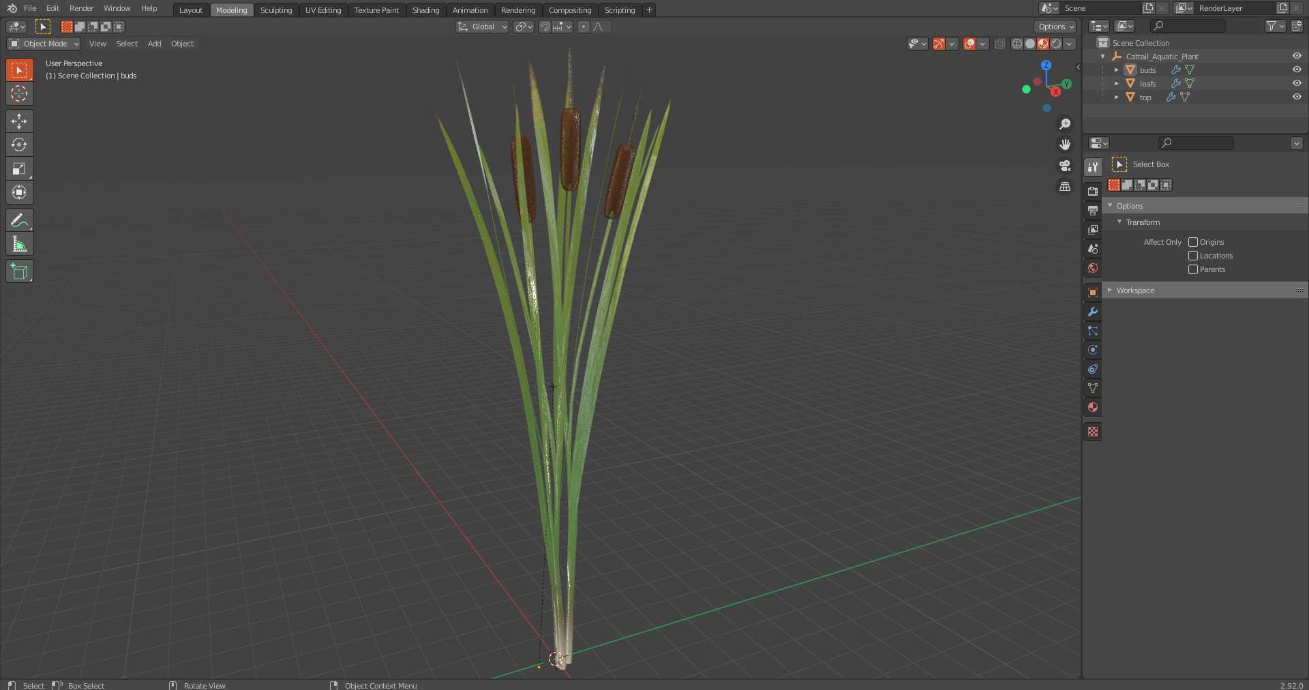Expand the leafs object in outliner
This screenshot has height=690, width=1309.
pos(1116,83)
